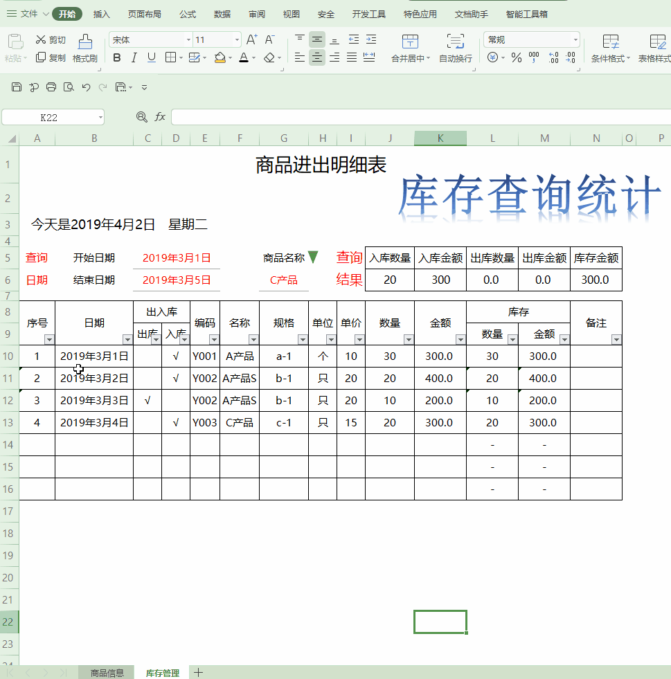Align text right
671x679 pixels.
pos(334,57)
